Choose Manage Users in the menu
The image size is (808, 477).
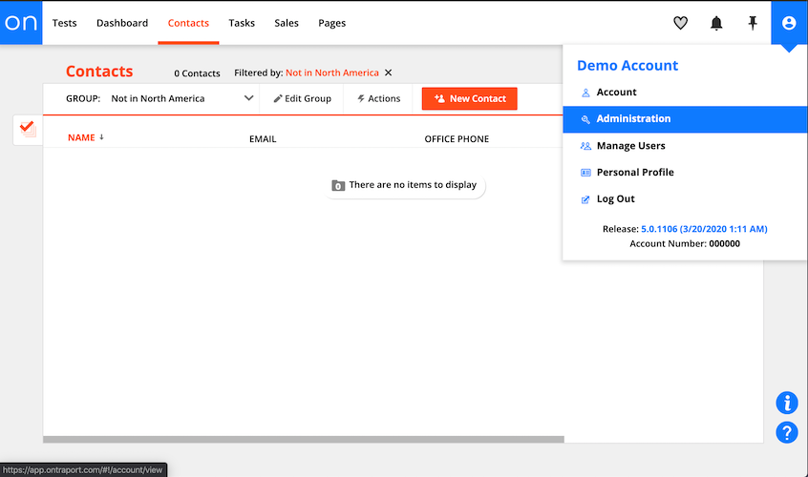630,146
